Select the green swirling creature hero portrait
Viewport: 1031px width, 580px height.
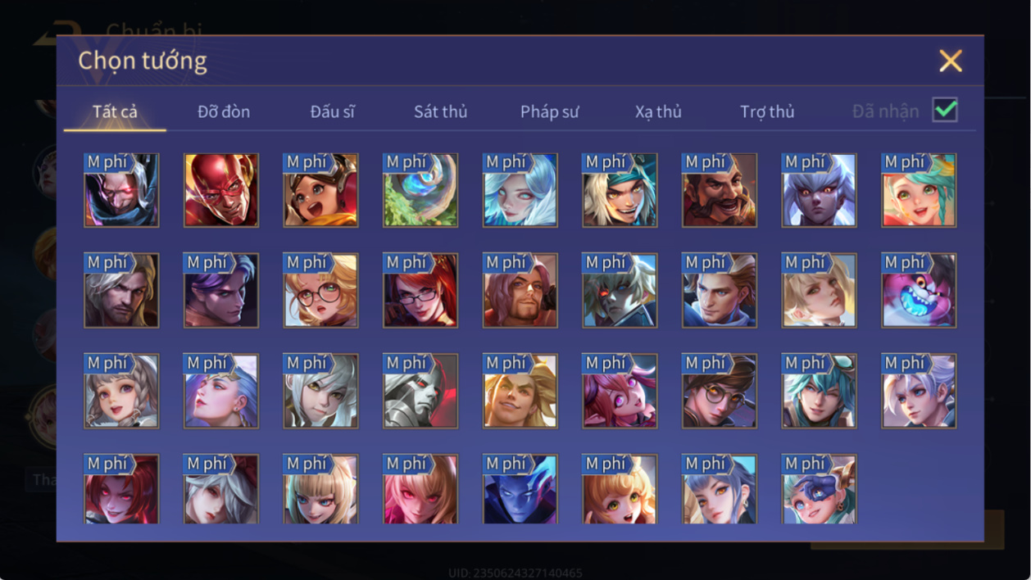point(420,190)
